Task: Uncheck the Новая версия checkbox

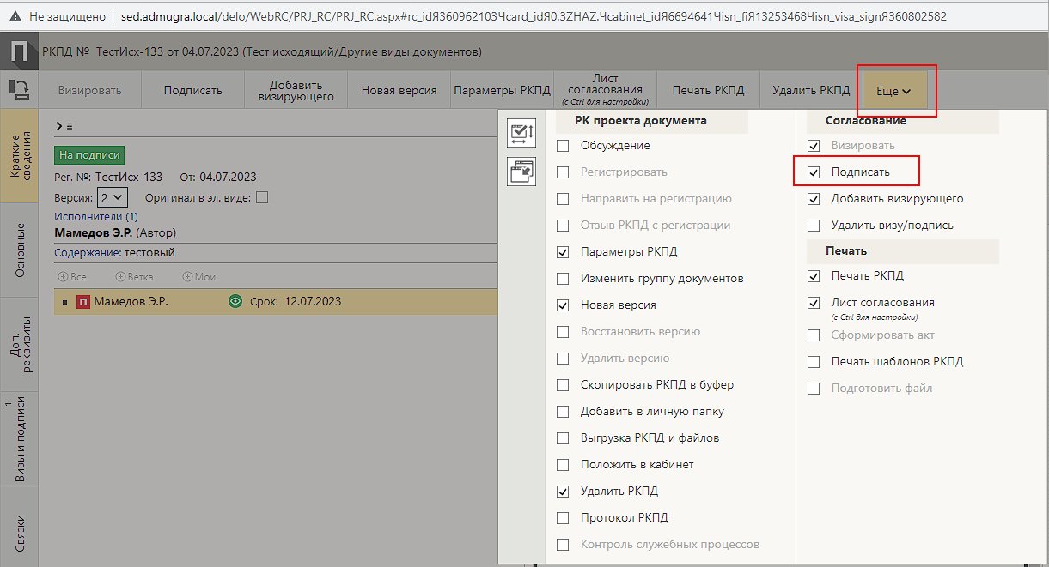Action: [x=563, y=305]
